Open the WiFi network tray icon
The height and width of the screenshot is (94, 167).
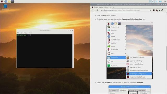click(150, 2)
